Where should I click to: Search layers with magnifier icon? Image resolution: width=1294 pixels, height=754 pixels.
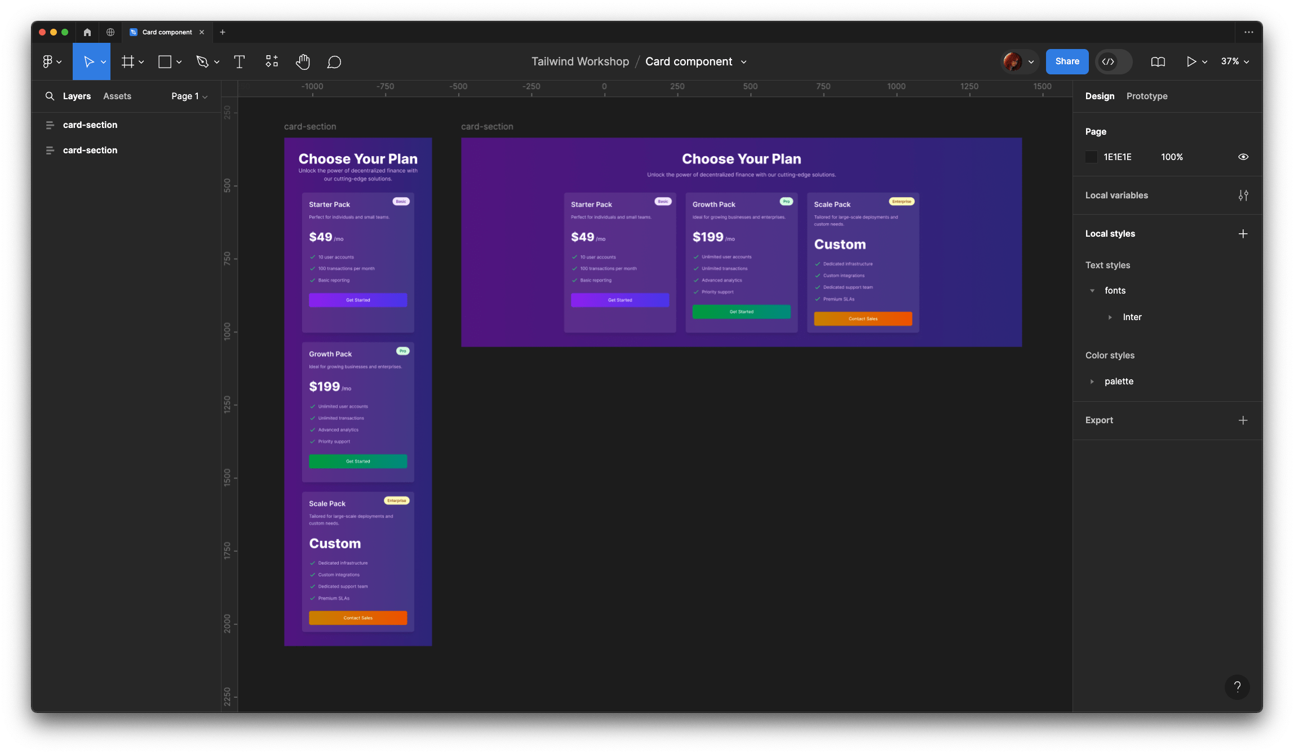[50, 96]
